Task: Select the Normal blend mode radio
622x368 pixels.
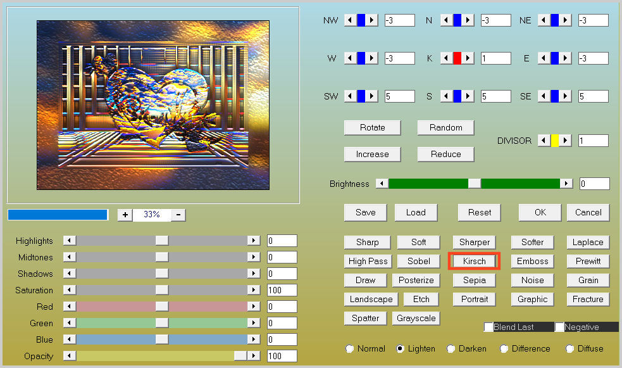Action: tap(349, 348)
